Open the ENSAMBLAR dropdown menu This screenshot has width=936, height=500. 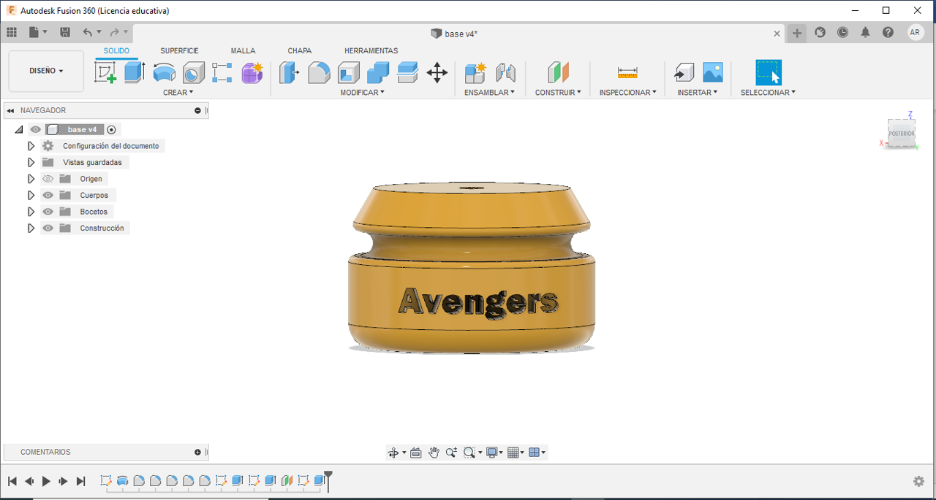[x=489, y=93]
